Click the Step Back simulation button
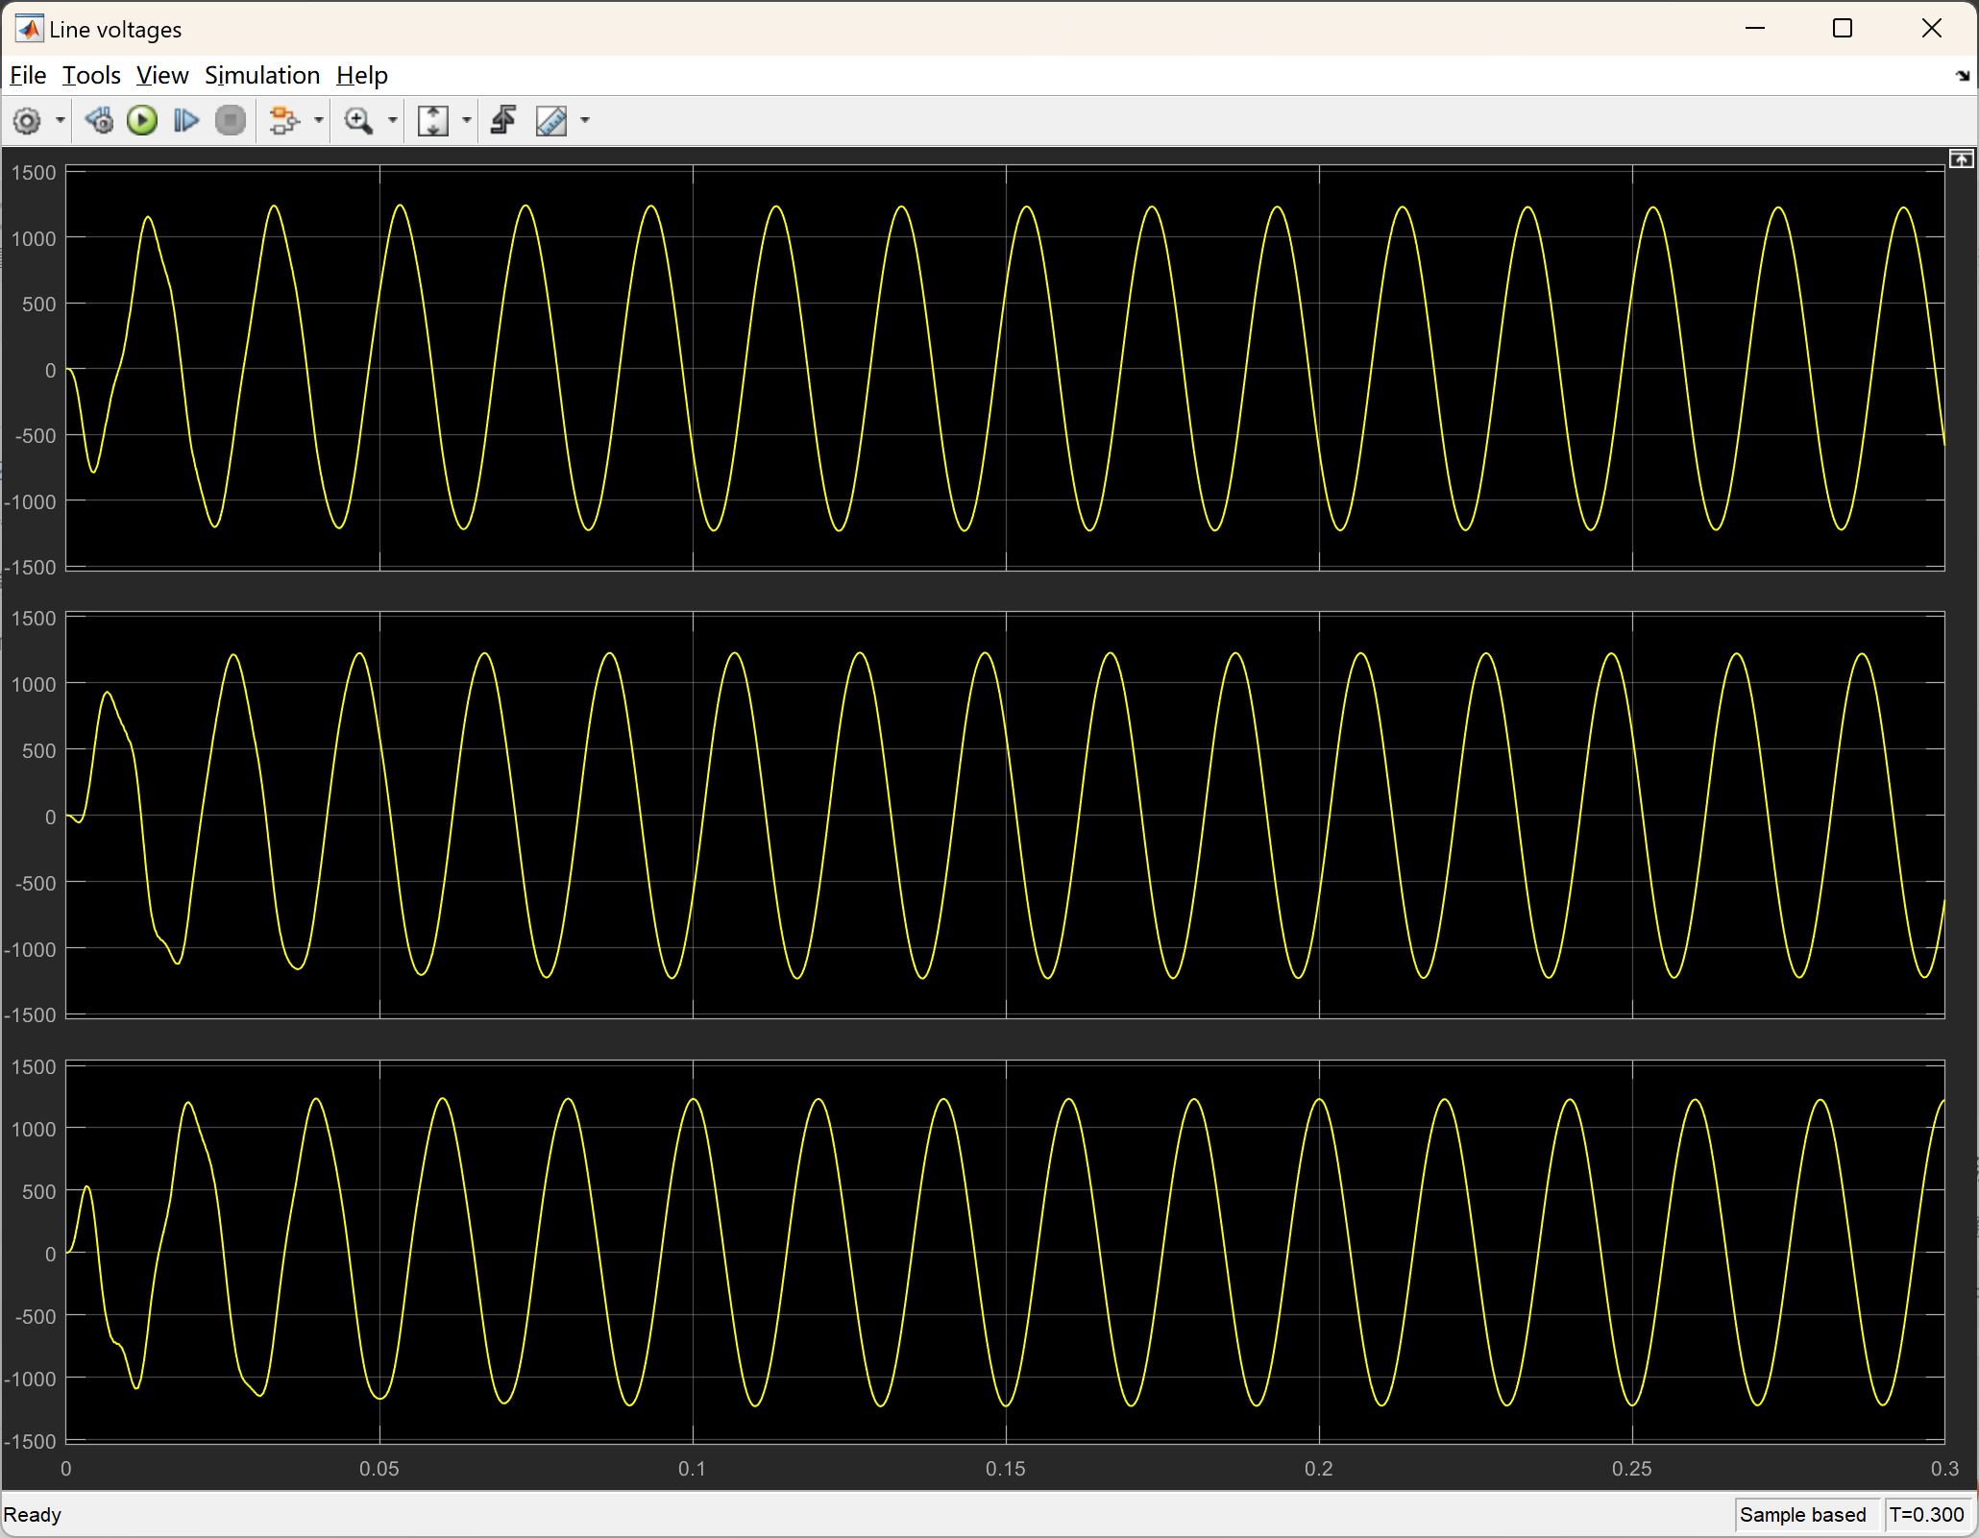Image resolution: width=1979 pixels, height=1538 pixels. coord(99,121)
